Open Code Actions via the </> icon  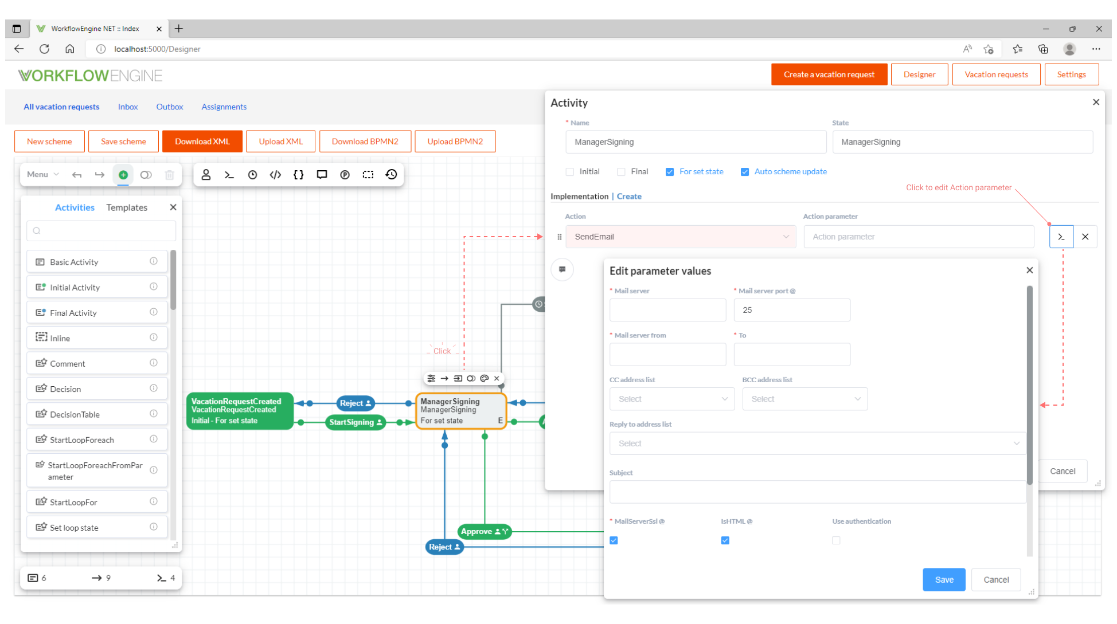click(x=275, y=175)
